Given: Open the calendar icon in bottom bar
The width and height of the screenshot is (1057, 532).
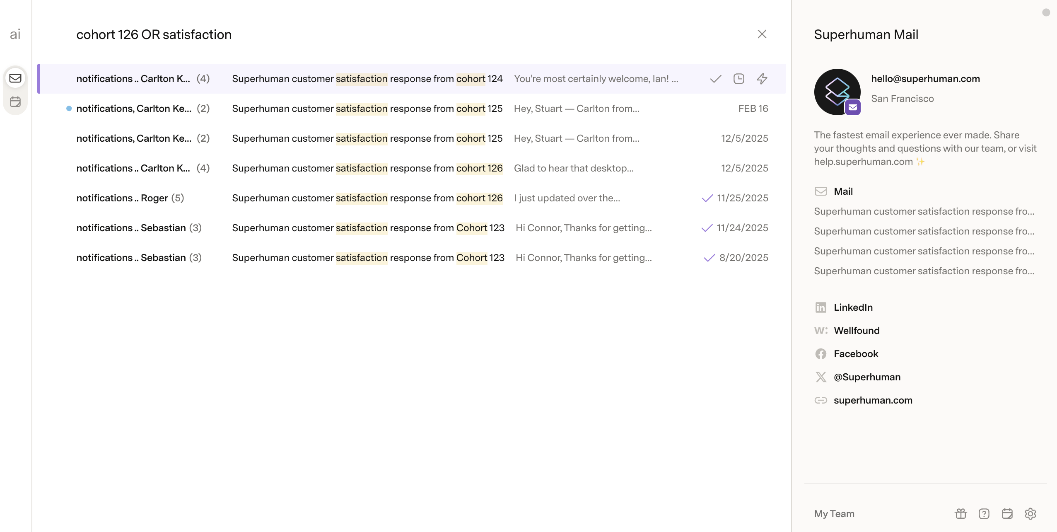Looking at the screenshot, I should click(x=1007, y=514).
